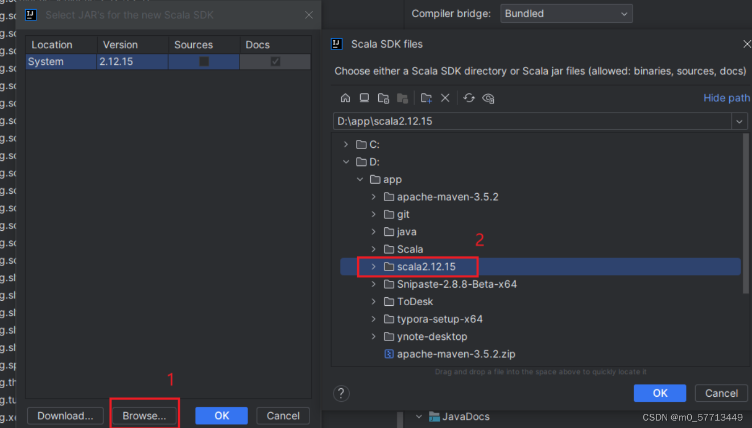This screenshot has height=428, width=752.
Task: Cancel the Select JAR's dialog
Action: [283, 415]
